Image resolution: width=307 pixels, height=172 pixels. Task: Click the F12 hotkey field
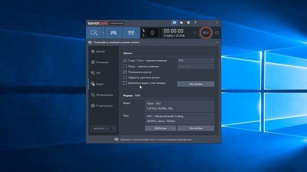[196, 61]
